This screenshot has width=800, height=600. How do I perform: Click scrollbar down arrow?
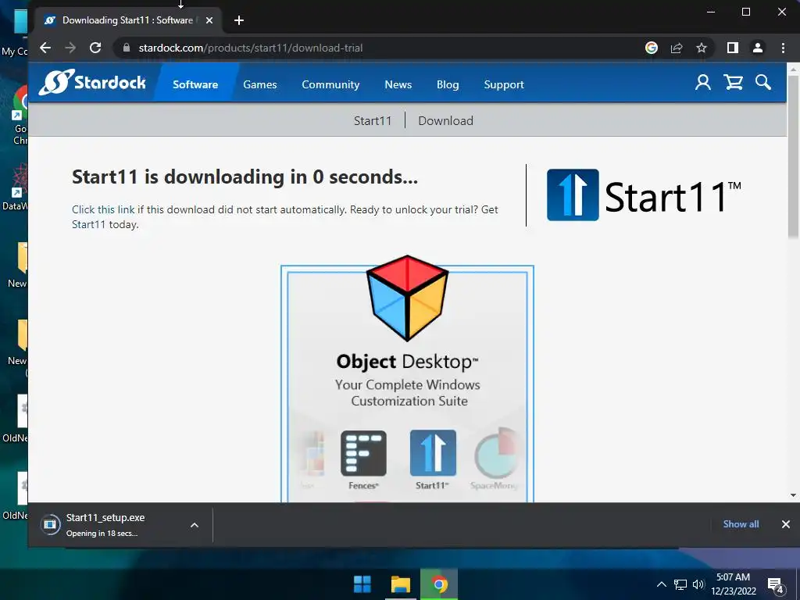click(x=793, y=495)
